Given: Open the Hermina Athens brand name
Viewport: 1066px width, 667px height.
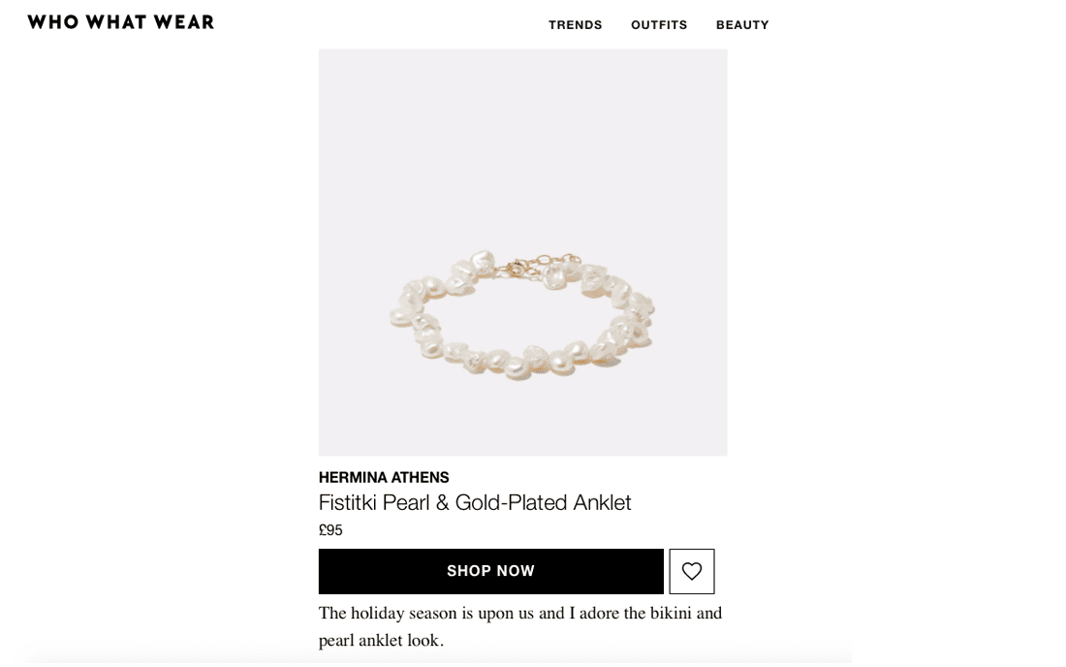Looking at the screenshot, I should click(384, 477).
